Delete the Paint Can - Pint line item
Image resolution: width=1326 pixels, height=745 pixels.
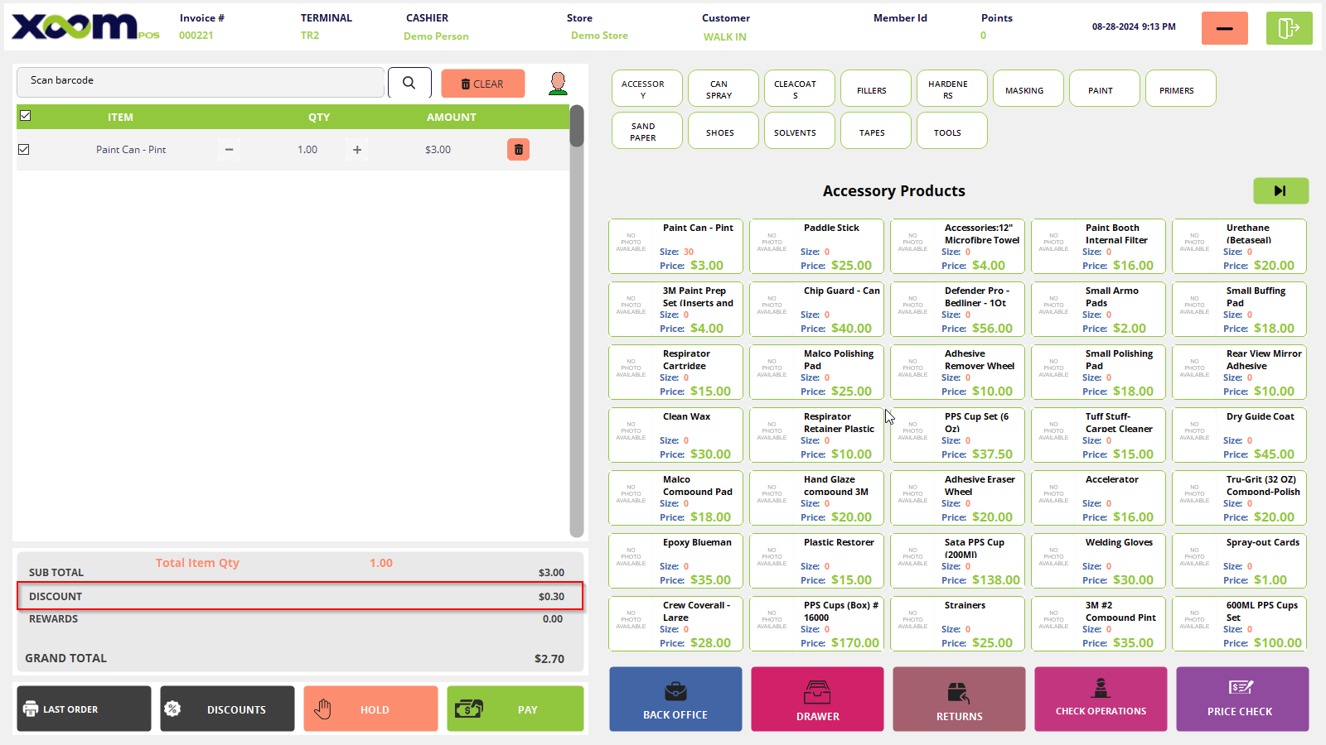518,150
